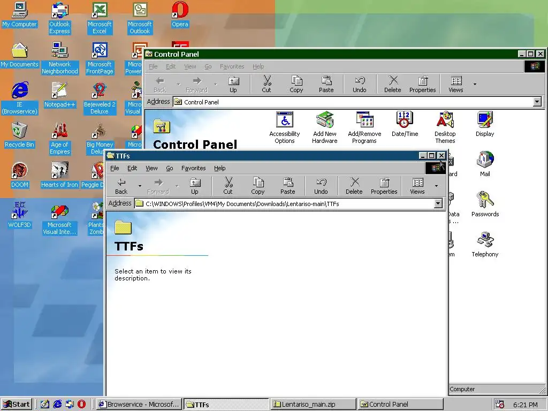Click Copy in TTFs window toolbar
Viewport: 548px width, 411px height.
tap(257, 186)
